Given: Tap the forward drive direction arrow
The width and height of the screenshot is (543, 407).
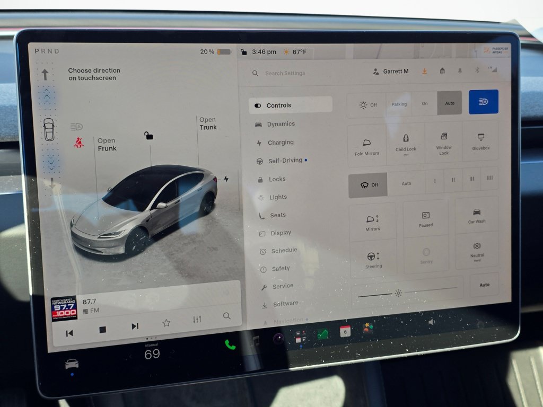Looking at the screenshot, I should pos(45,74).
